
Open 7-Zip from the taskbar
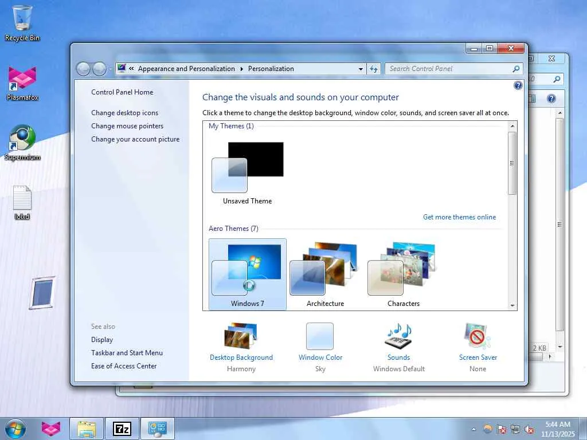[x=122, y=429]
